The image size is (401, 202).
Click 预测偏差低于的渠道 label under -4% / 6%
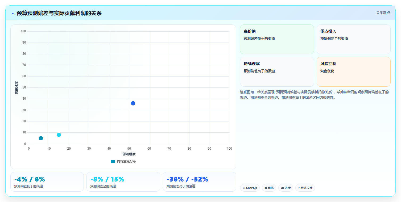(x=28, y=186)
